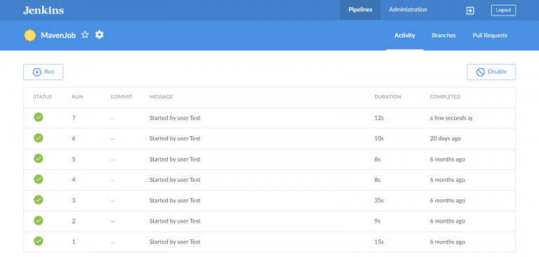The height and width of the screenshot is (257, 539).
Task: Click the Run button
Action: 43,72
